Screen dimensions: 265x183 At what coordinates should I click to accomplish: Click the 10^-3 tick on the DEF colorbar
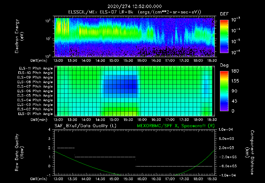click(x=236, y=20)
